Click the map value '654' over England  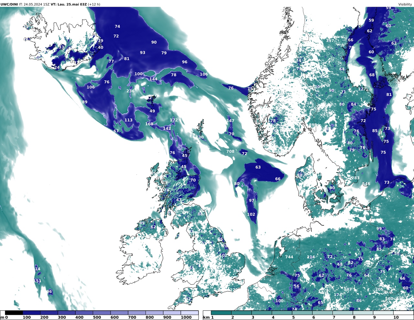(x=227, y=267)
